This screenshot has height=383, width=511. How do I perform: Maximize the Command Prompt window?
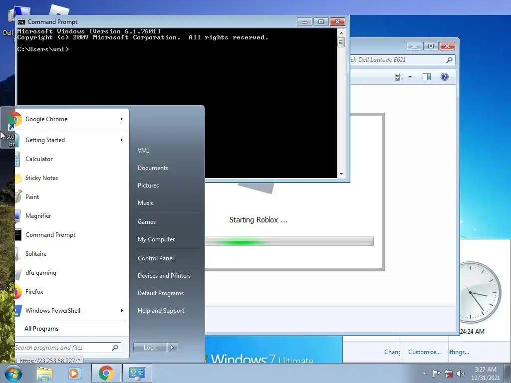click(x=321, y=22)
